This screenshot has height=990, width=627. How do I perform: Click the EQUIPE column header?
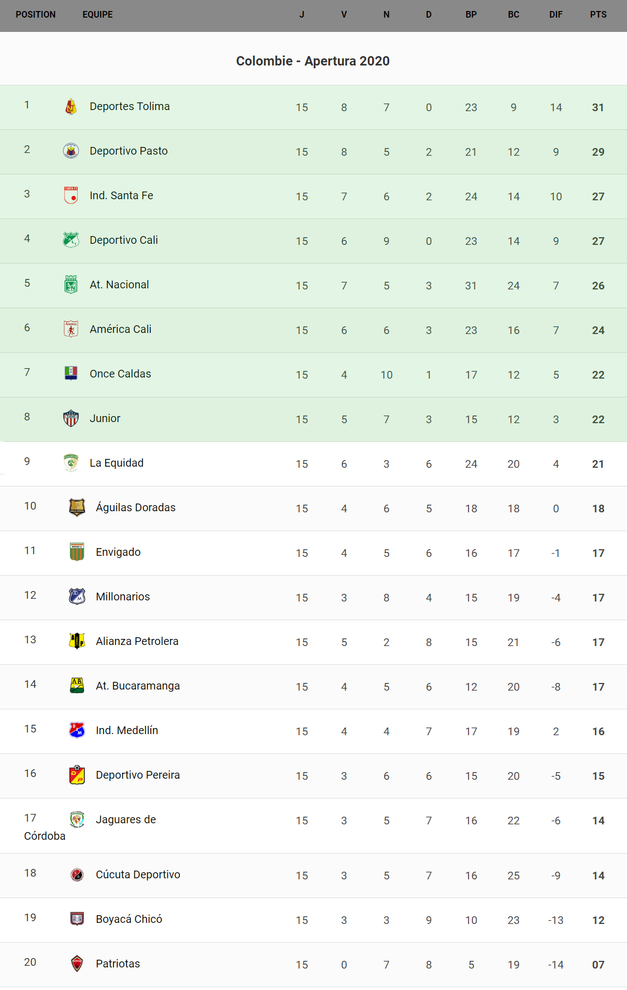(x=97, y=15)
